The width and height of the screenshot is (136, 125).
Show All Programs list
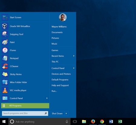point(25,106)
